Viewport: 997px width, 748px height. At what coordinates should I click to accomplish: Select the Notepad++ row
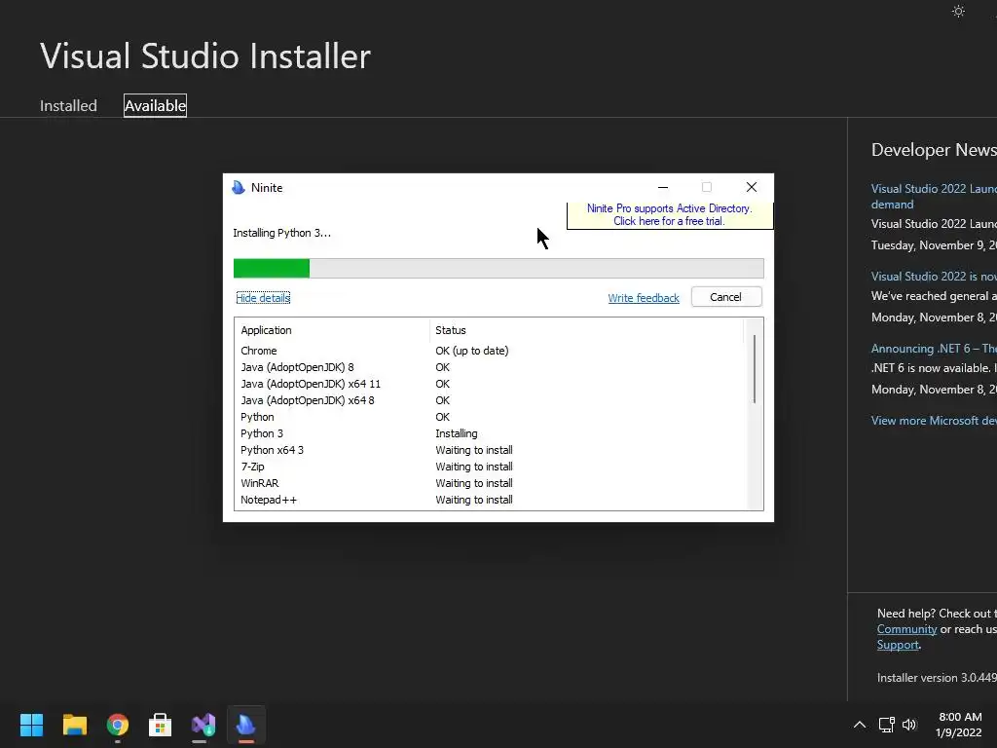490,500
